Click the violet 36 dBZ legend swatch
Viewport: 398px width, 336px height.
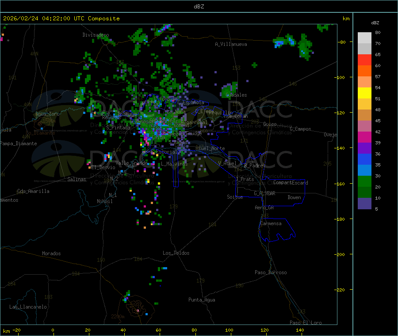pos(364,148)
